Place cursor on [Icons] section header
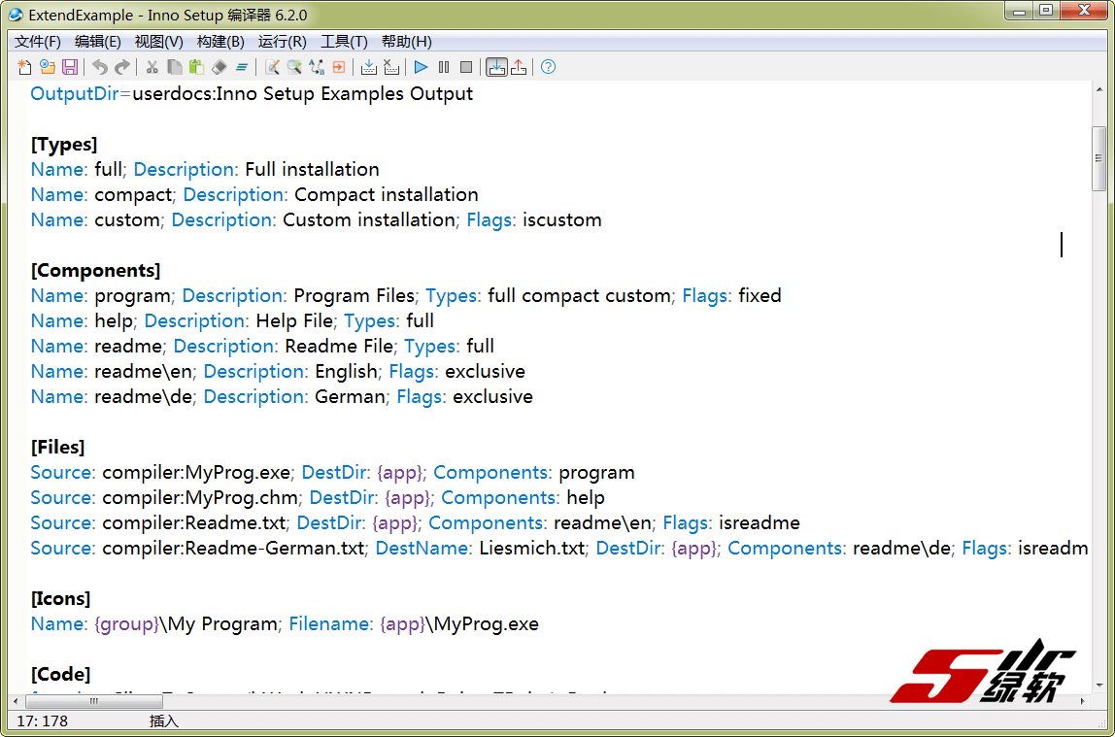The image size is (1115, 737). point(60,598)
